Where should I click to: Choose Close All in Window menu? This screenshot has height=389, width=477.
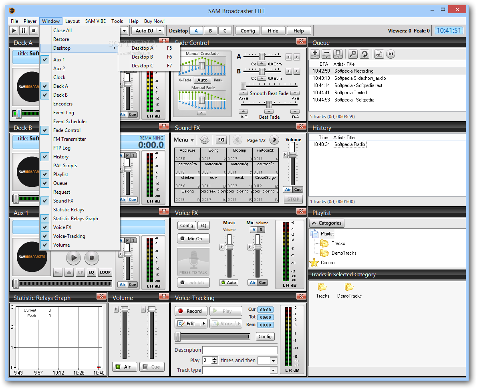[80, 30]
